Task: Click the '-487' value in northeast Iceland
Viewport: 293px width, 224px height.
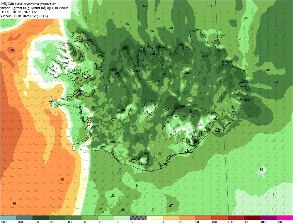Action: pos(227,62)
